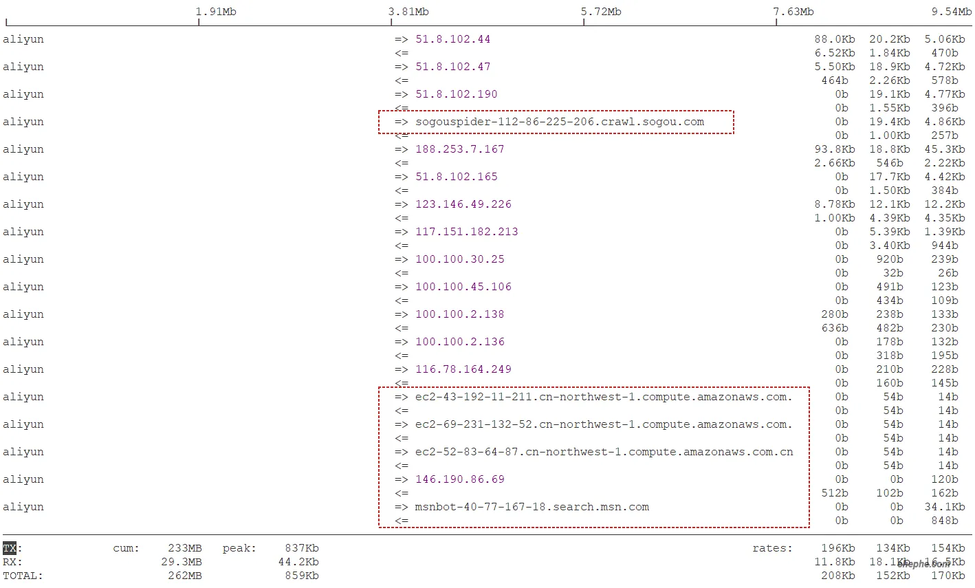This screenshot has width=975, height=588.
Task: Click the 188.253.7.167 host entry
Action: [x=459, y=149]
